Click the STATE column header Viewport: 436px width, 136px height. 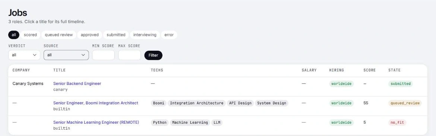pos(394,70)
